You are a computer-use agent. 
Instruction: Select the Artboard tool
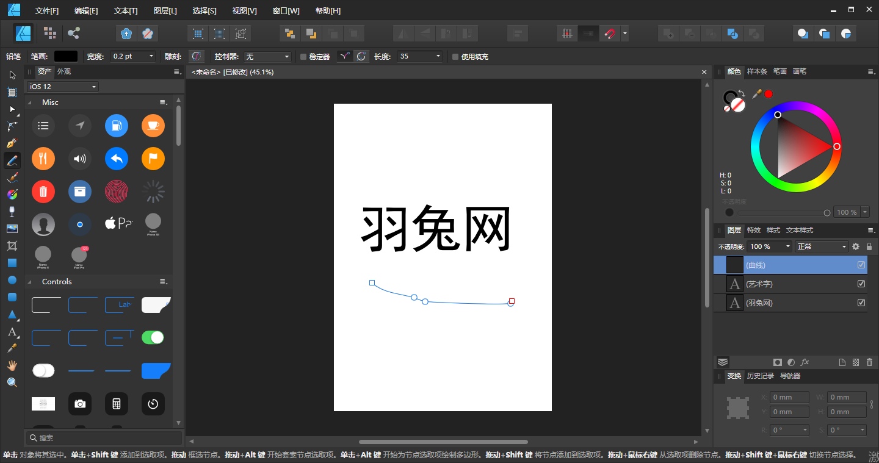tap(12, 92)
